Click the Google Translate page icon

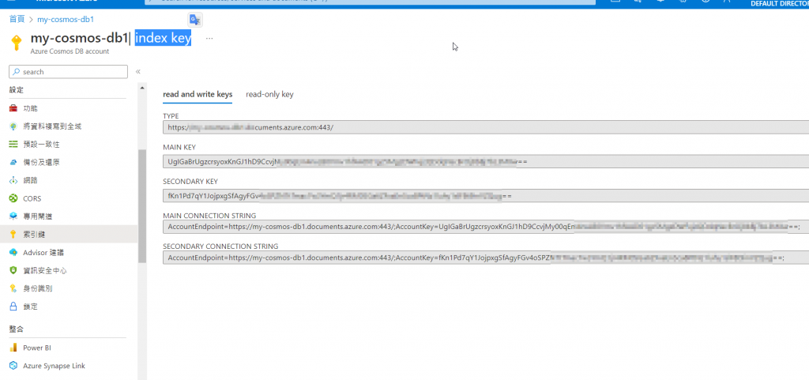pyautogui.click(x=194, y=20)
